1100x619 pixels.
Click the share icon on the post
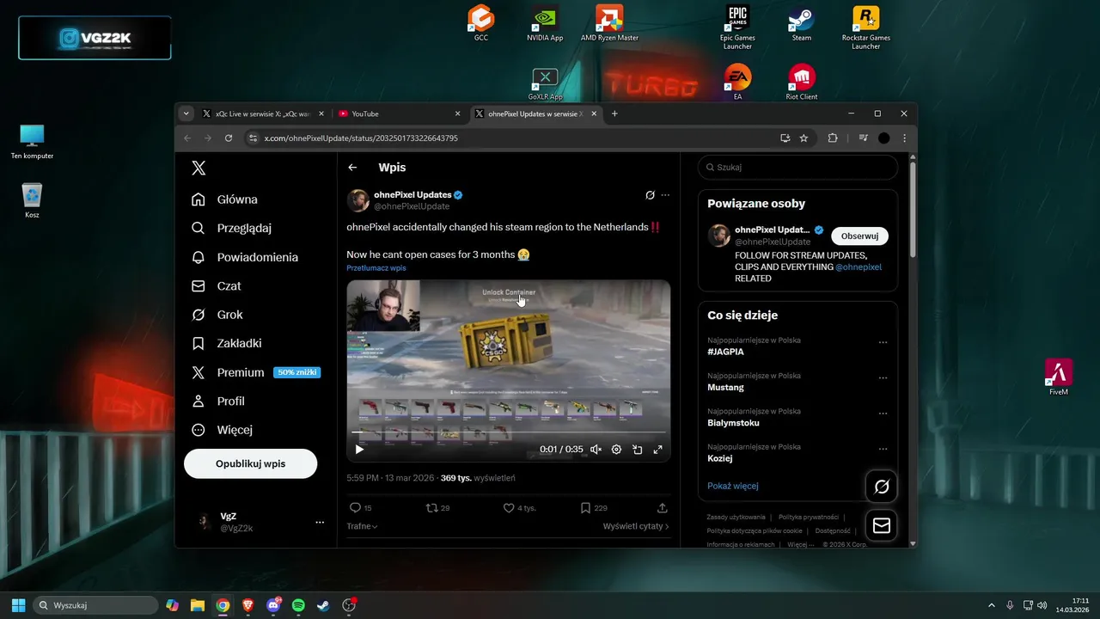(x=662, y=508)
